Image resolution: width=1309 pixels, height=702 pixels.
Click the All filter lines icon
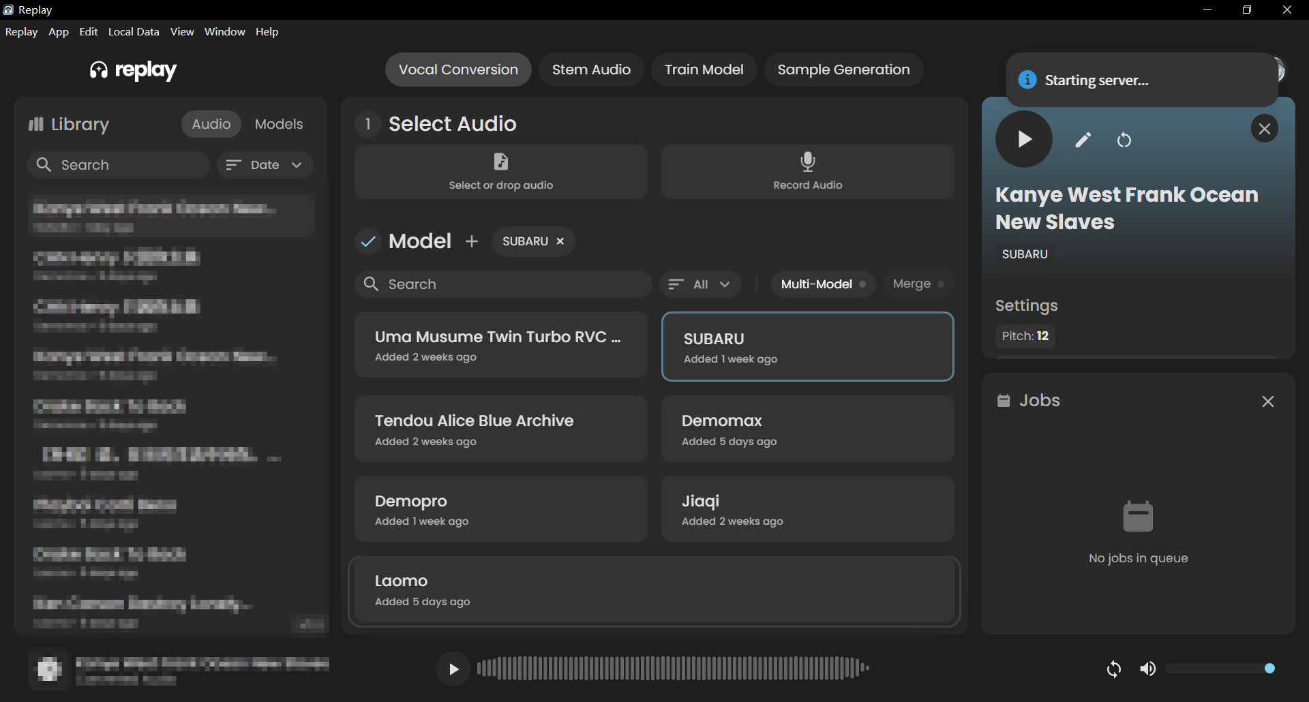tap(676, 284)
